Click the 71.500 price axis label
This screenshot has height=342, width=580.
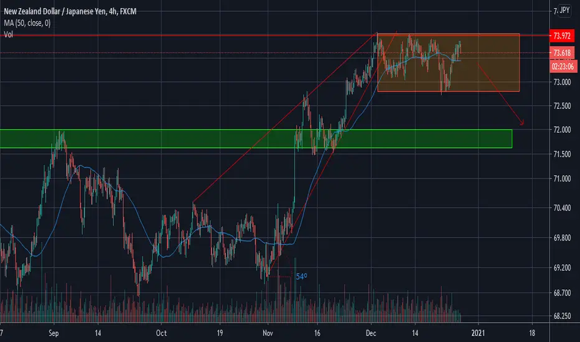coord(562,154)
